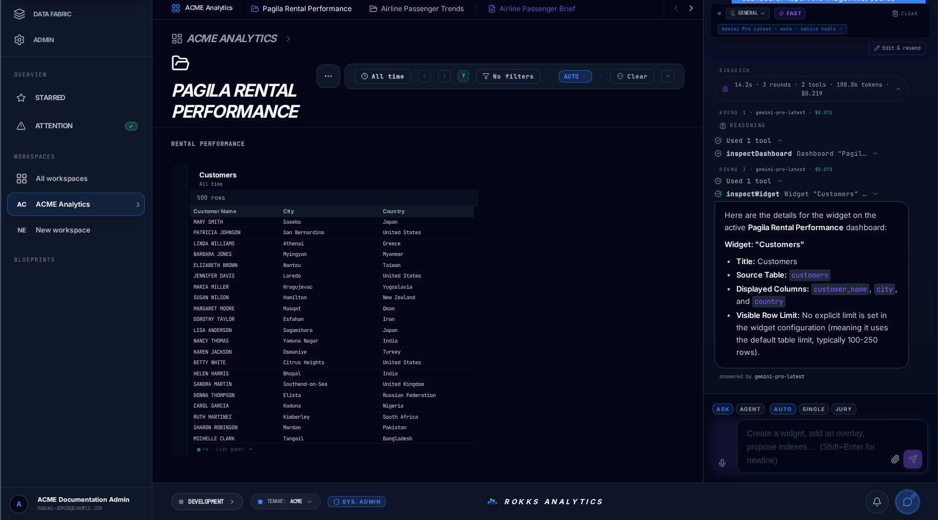Click the Reasoning brain icon
The image size is (938, 520).
click(x=723, y=125)
